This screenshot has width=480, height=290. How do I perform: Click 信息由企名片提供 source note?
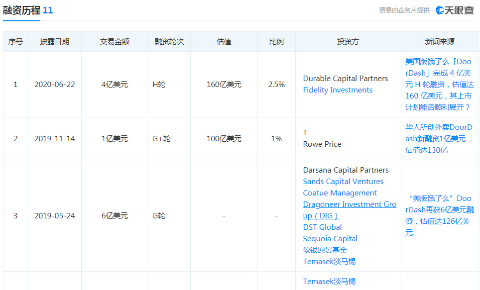tap(404, 10)
